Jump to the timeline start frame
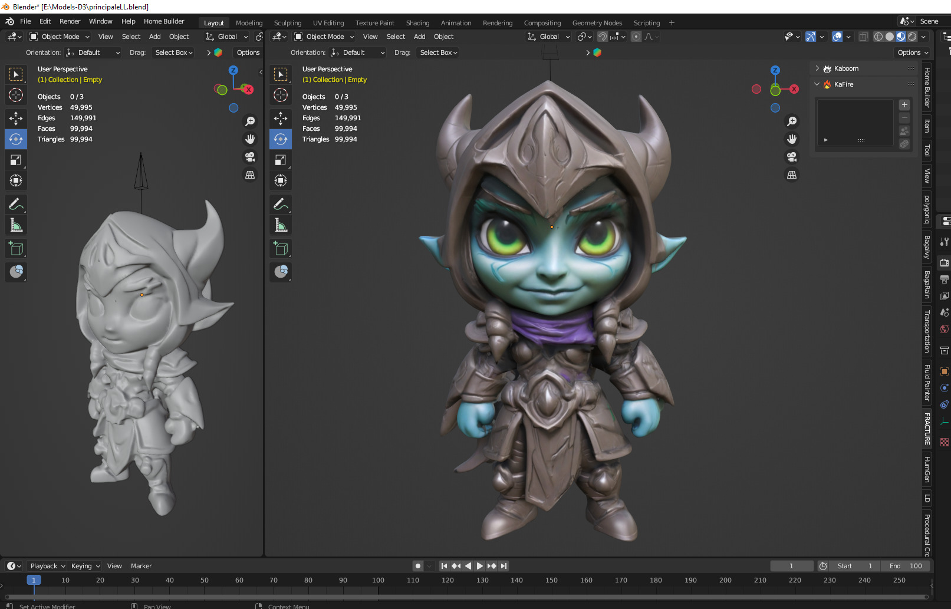 pyautogui.click(x=444, y=566)
